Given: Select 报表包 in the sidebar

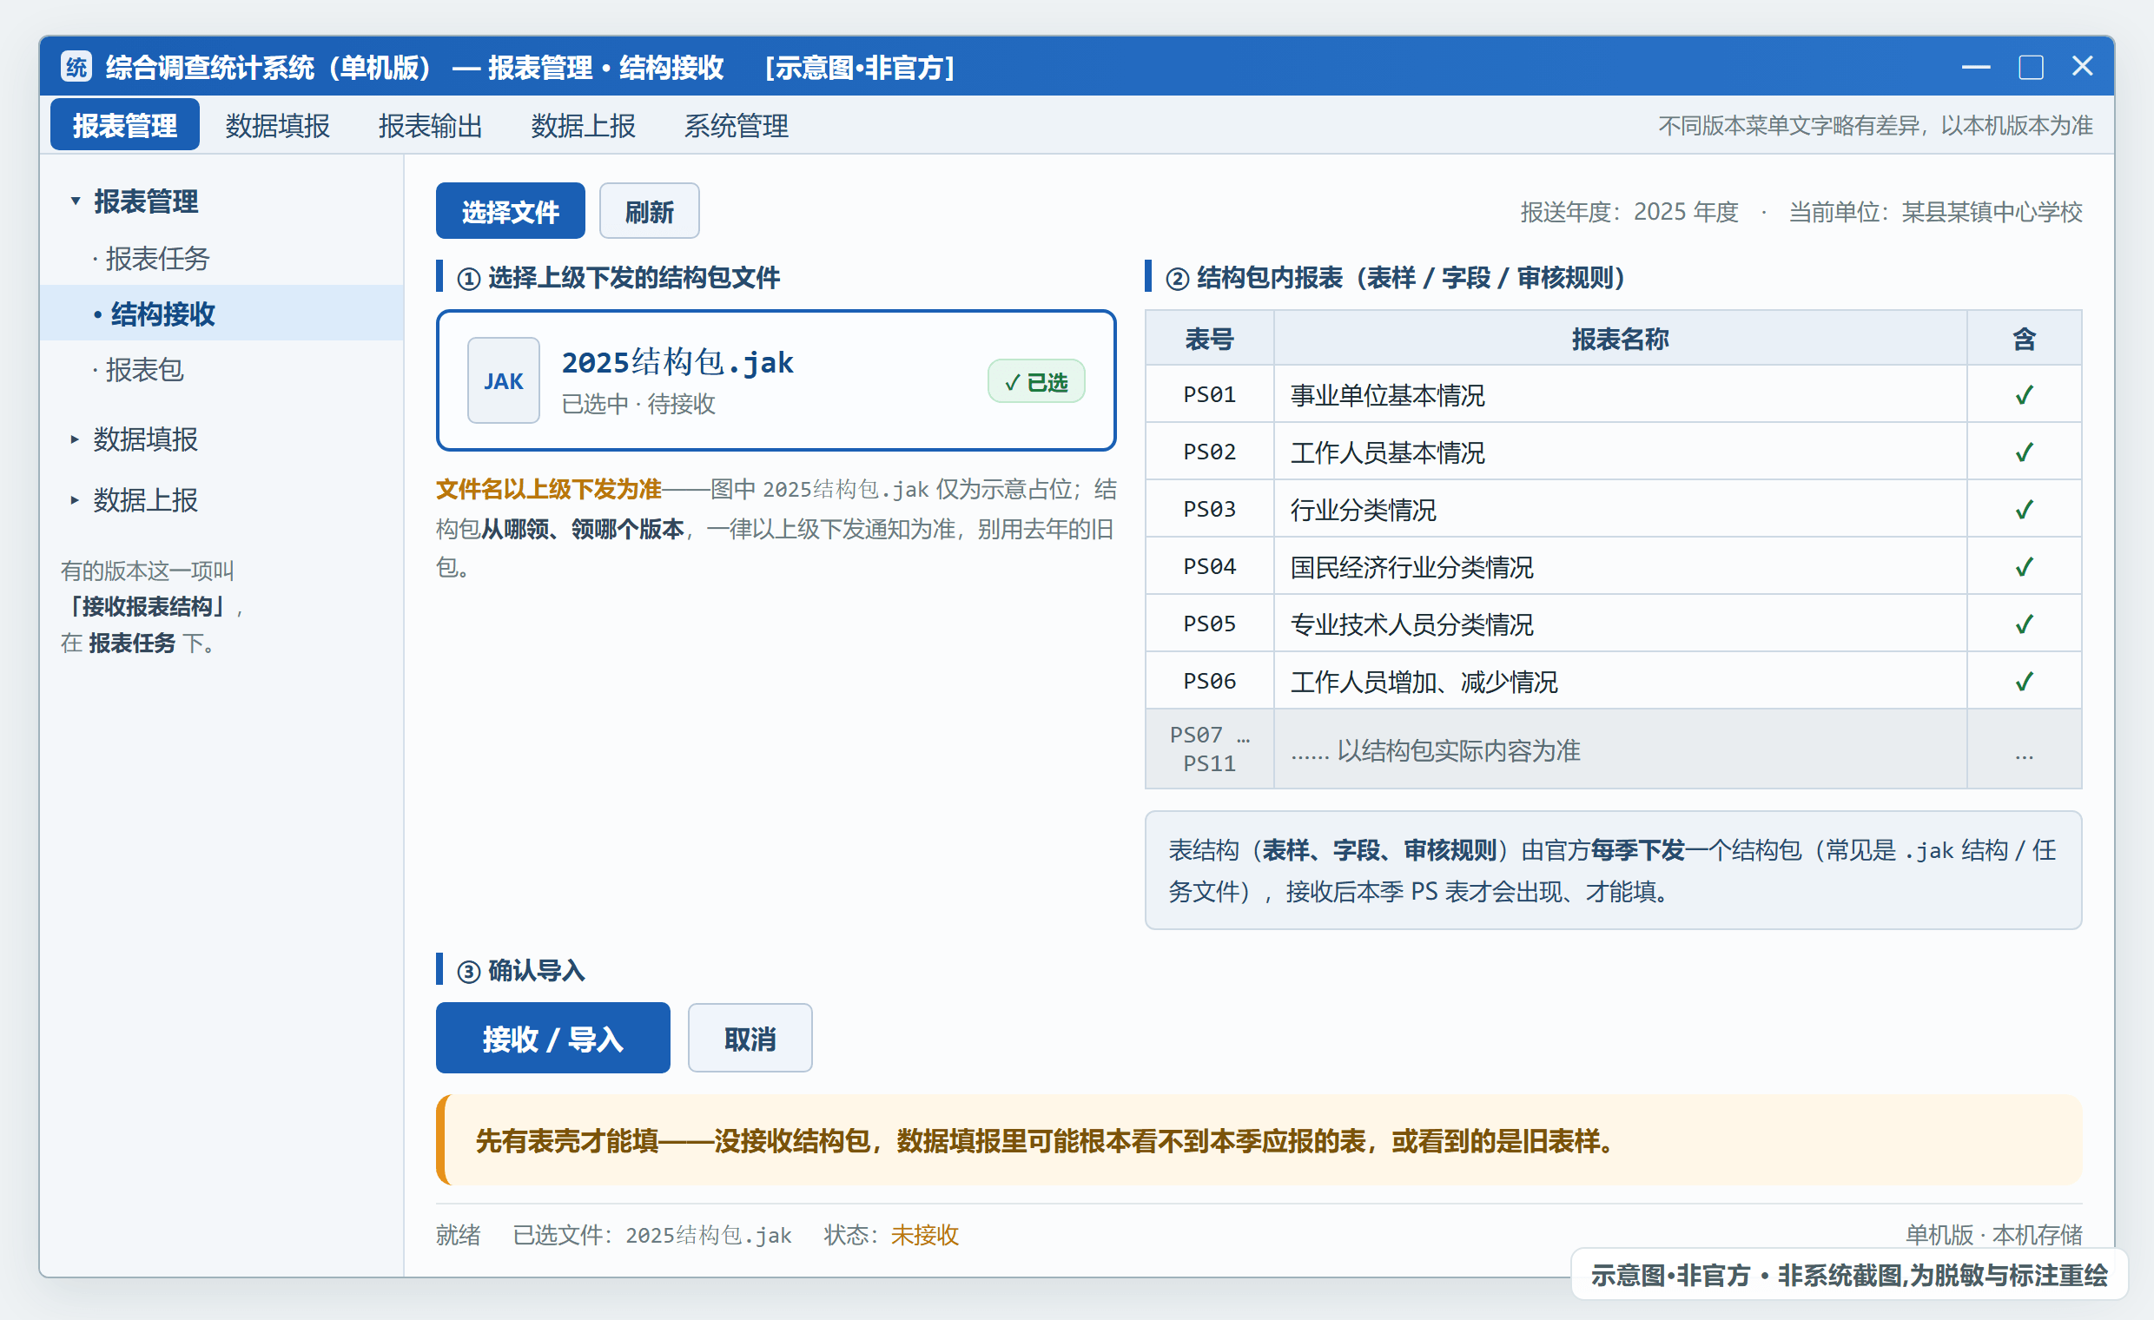Looking at the screenshot, I should click(222, 369).
